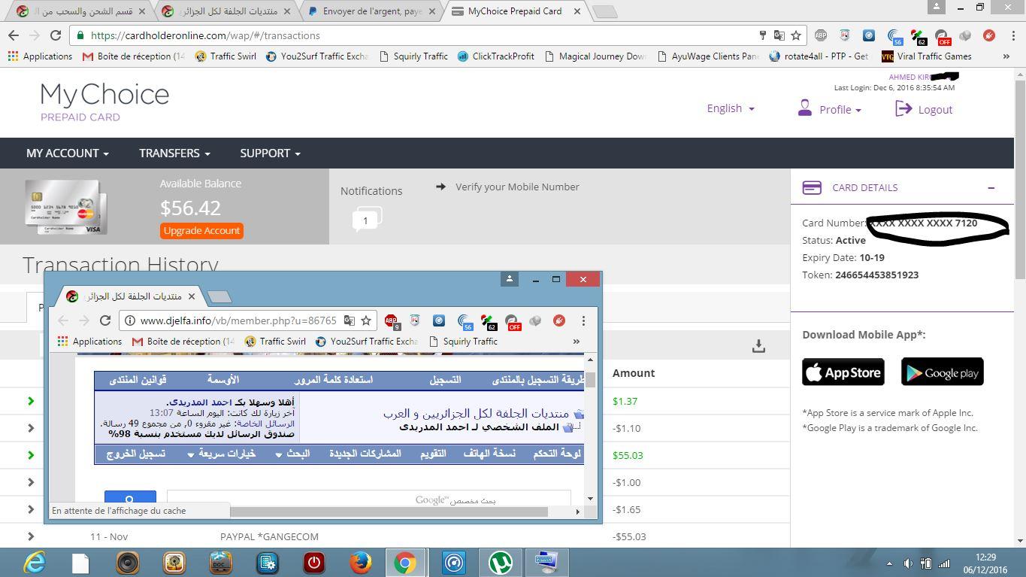Show more bookmarks in main Chrome window
The width and height of the screenshot is (1026, 577).
(1006, 56)
